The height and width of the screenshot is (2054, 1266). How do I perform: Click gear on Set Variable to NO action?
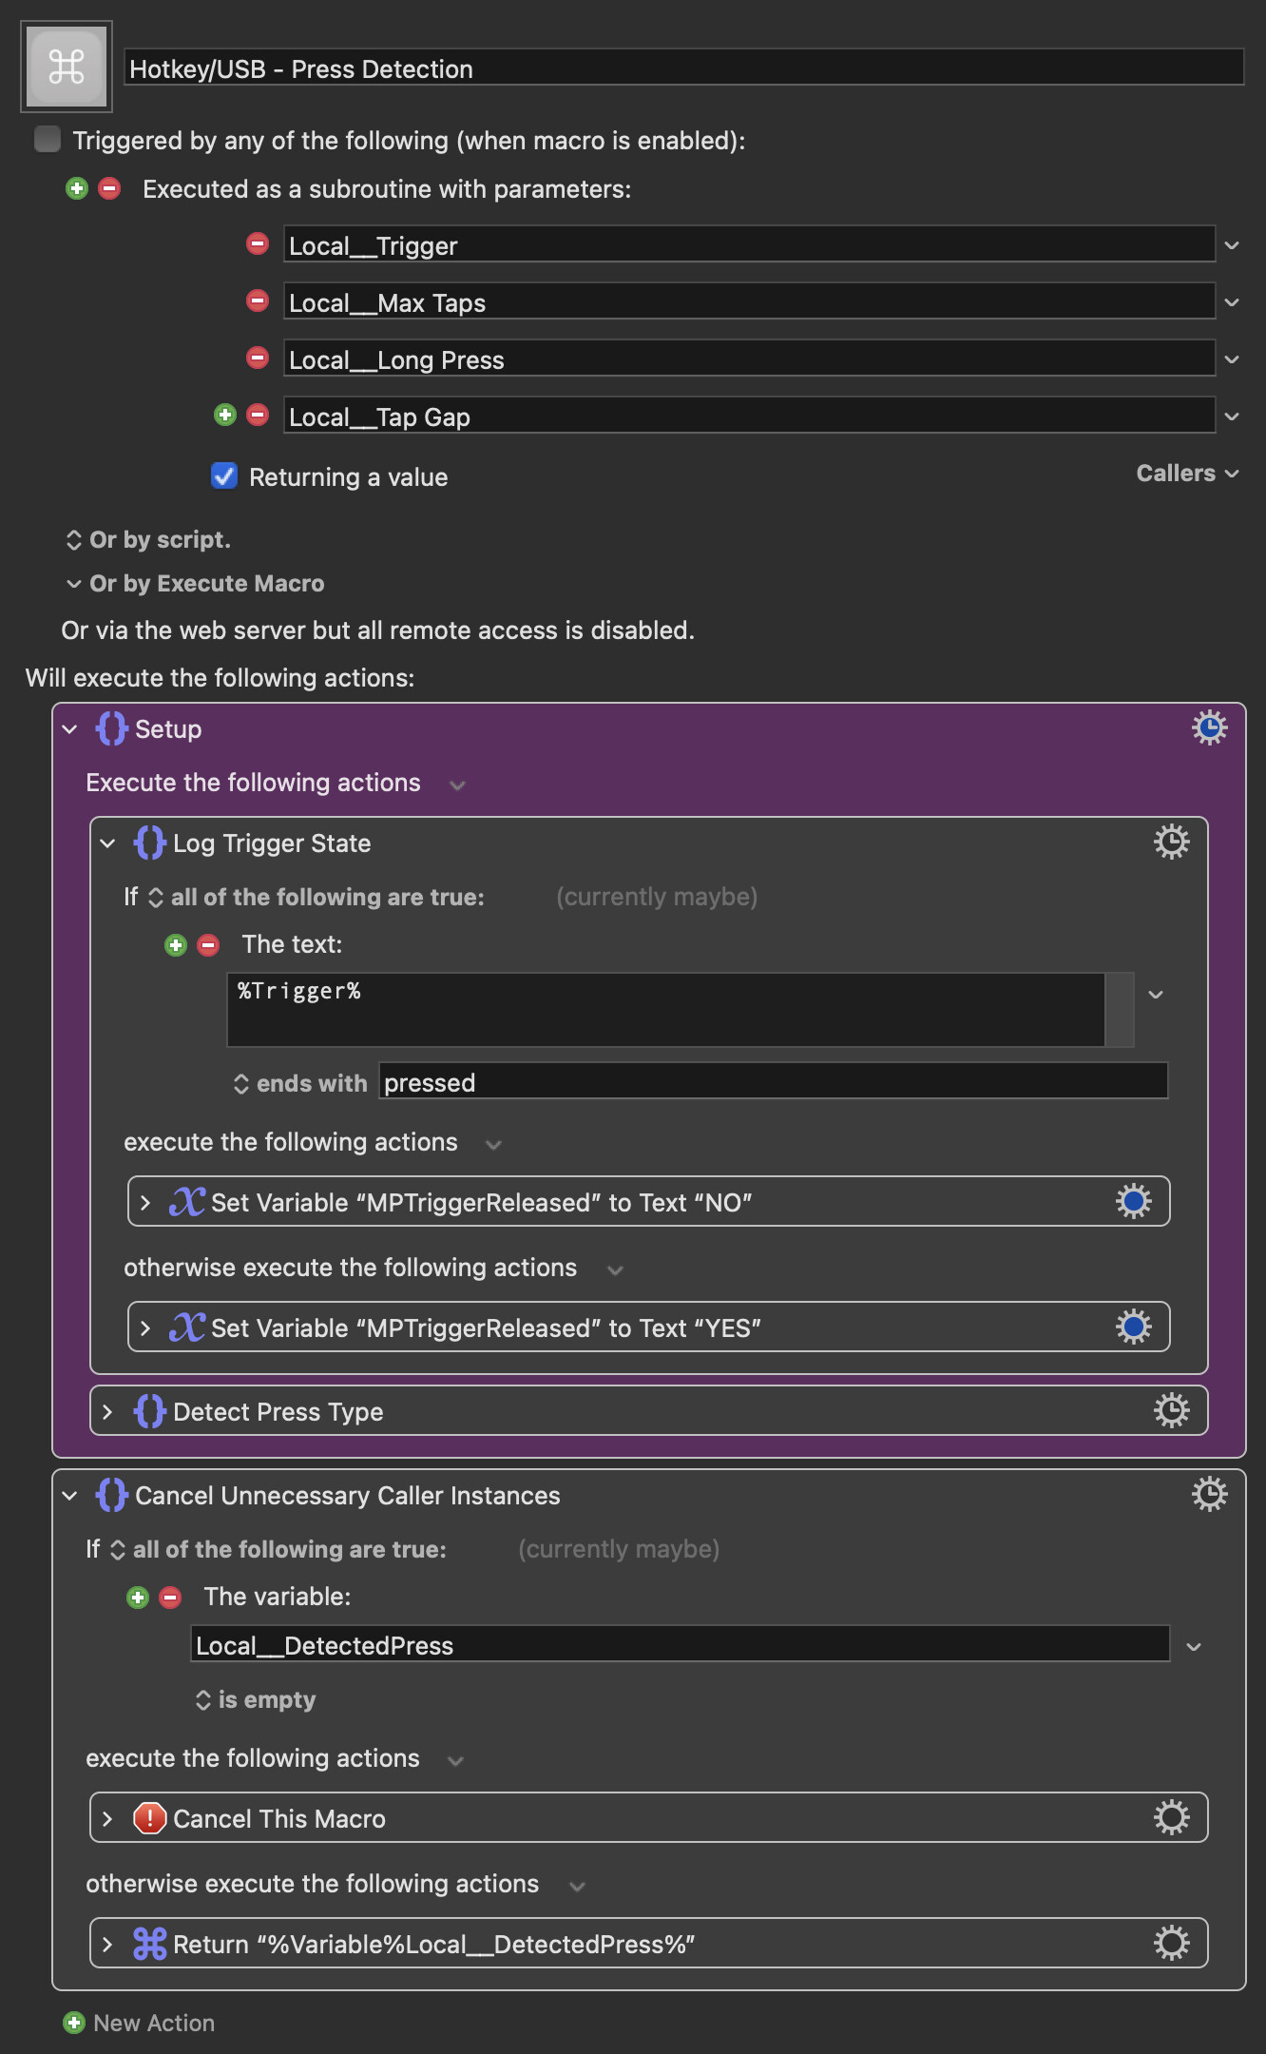pos(1133,1202)
